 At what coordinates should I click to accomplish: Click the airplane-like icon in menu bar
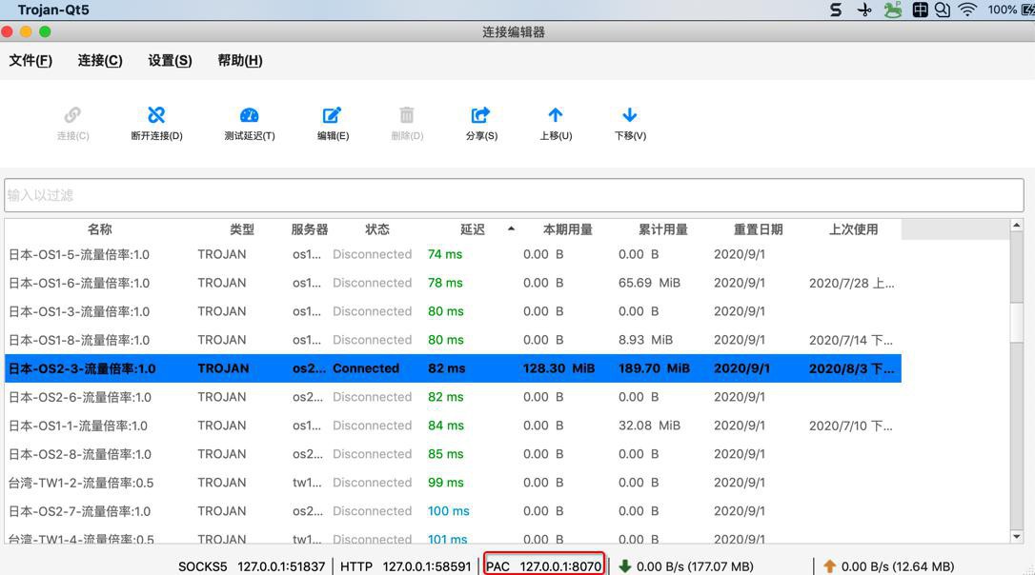[x=864, y=10]
